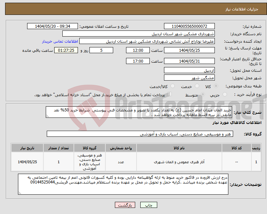
Task: Click the اطلاعات کالاهای مورد نیاز heading
Action: click(x=237, y=123)
